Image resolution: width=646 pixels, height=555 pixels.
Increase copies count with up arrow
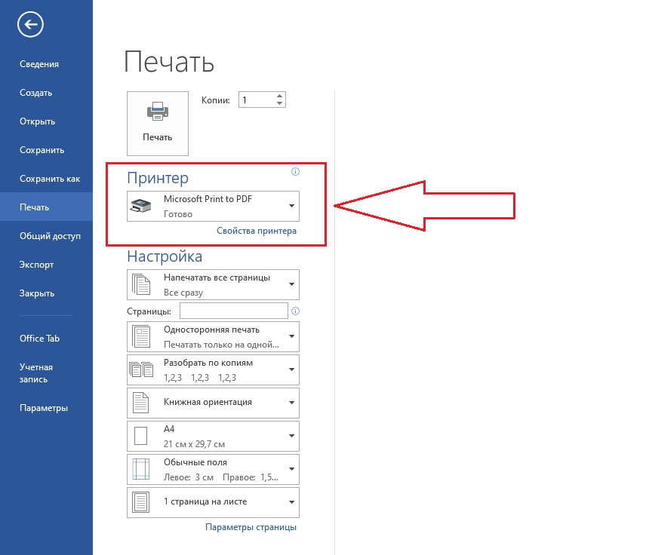[x=280, y=96]
